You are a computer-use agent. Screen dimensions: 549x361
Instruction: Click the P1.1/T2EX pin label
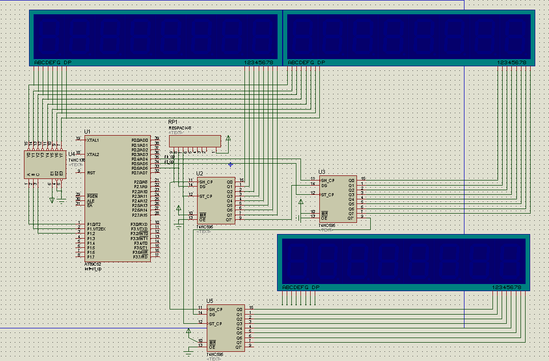96,229
